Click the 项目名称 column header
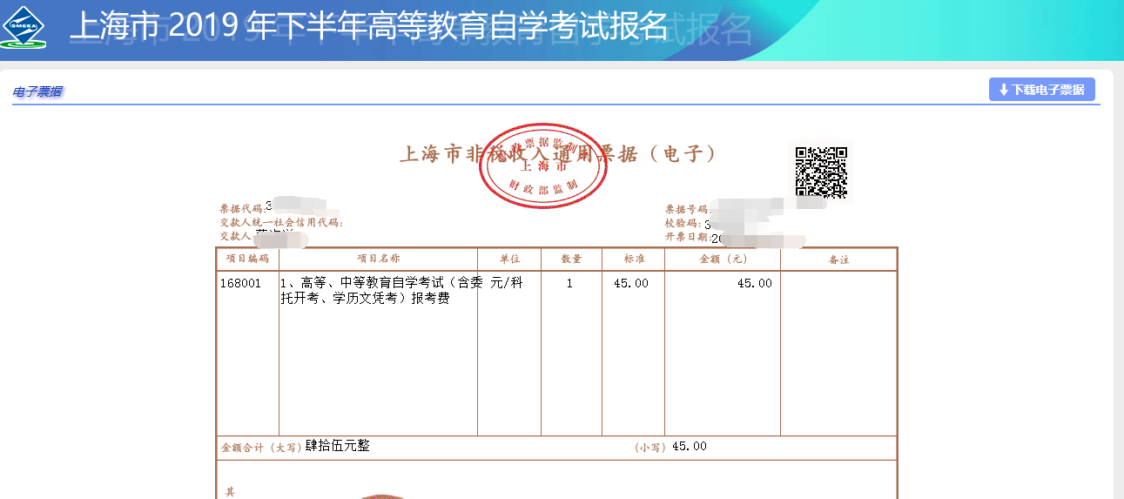The image size is (1124, 499). (x=378, y=259)
